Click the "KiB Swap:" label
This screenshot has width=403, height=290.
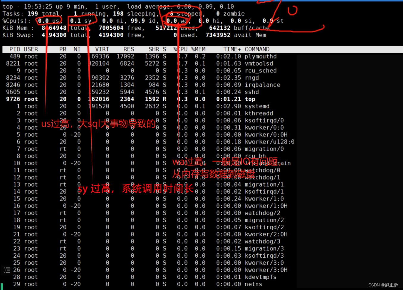tap(18, 35)
